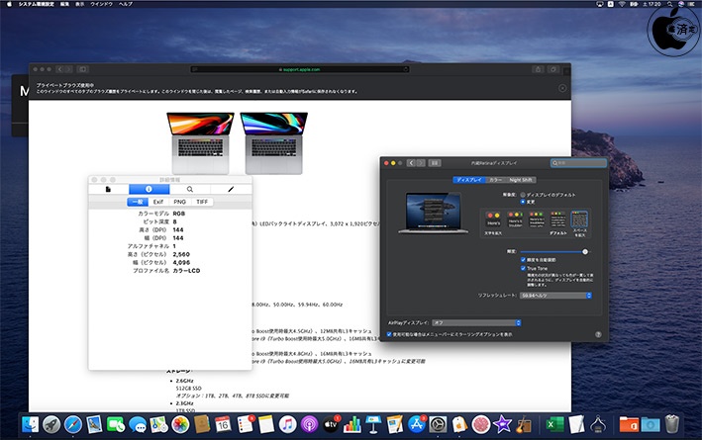Show all preferences grid button

click(x=435, y=163)
